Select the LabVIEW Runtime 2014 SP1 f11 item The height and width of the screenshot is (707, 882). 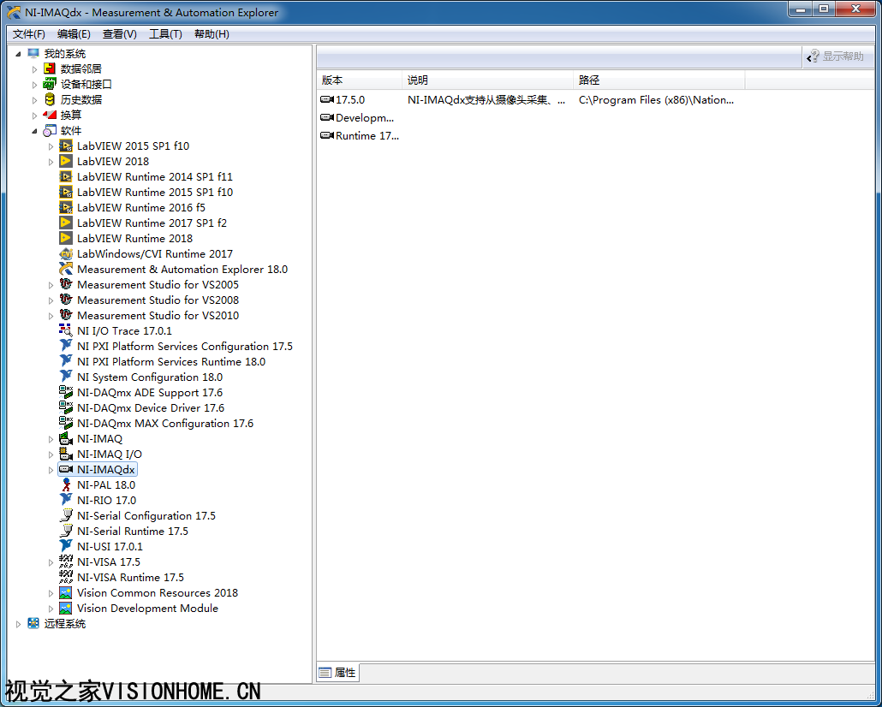click(x=155, y=177)
